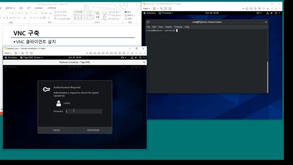
Task: Click the sound card device icon in Server toolbar
Action: point(267,9)
